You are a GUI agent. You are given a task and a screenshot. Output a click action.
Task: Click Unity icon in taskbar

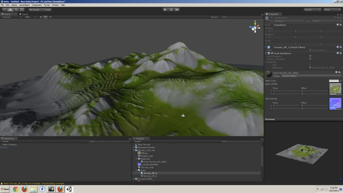click(69, 189)
